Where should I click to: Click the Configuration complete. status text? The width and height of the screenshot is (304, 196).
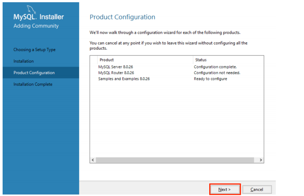point(215,67)
